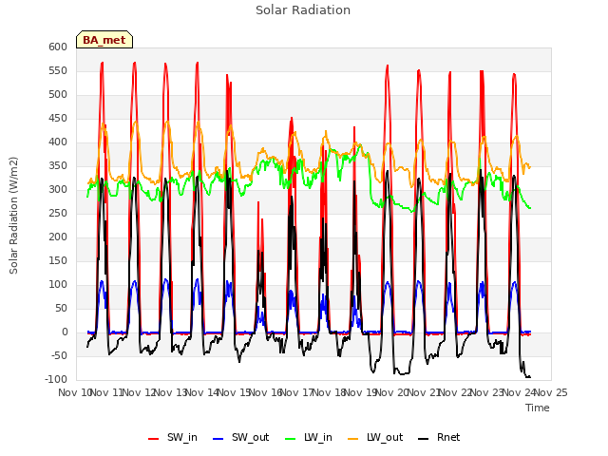The height and width of the screenshot is (456, 608).
Task: Click the Solar Radiation (W/m2) y-axis label
Action: point(13,216)
